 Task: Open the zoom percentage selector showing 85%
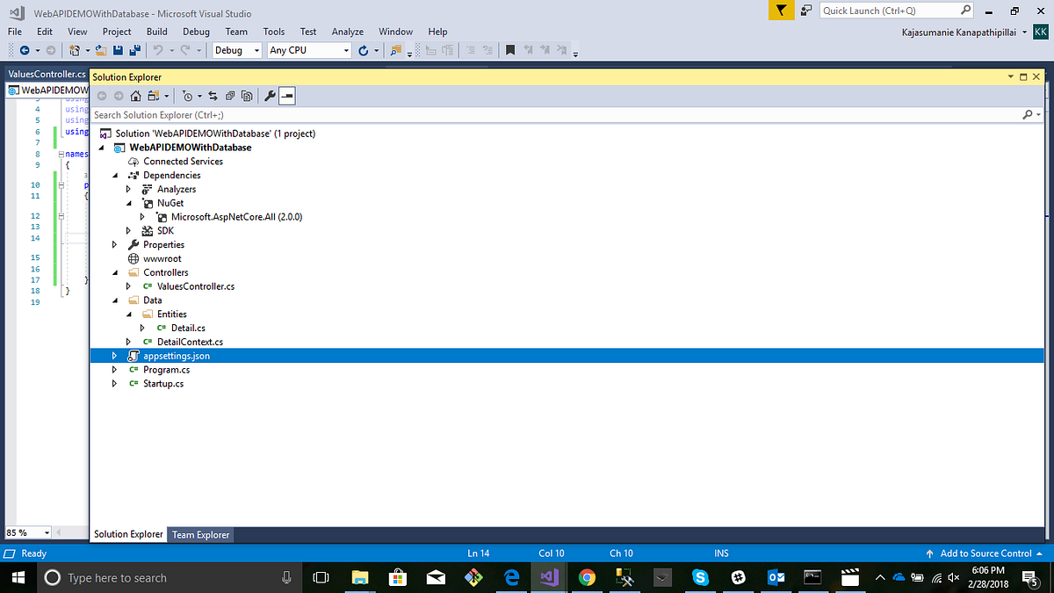(26, 532)
